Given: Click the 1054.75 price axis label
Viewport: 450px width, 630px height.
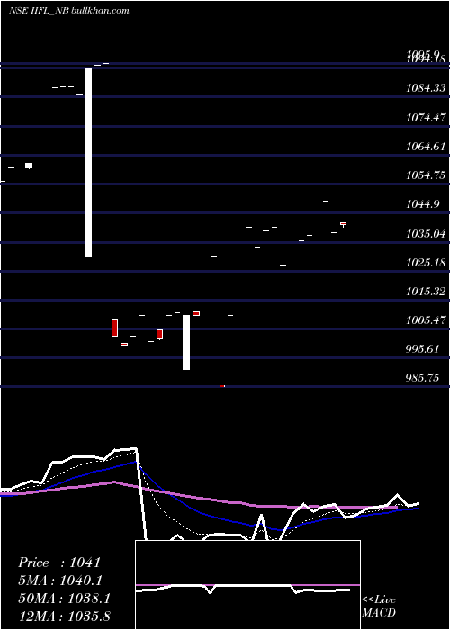Looking at the screenshot, I should pos(426,175).
